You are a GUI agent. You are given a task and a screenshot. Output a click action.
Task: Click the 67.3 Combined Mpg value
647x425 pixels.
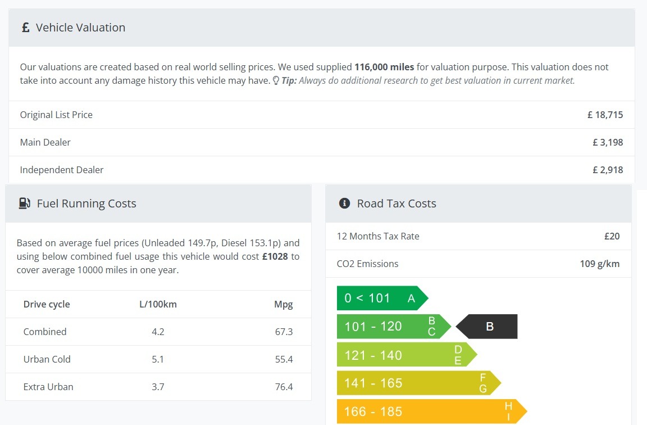coord(284,332)
